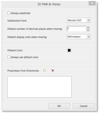Close the 3D PMI & Views dialog
Viewport: 100px width, 114px height.
92,3
